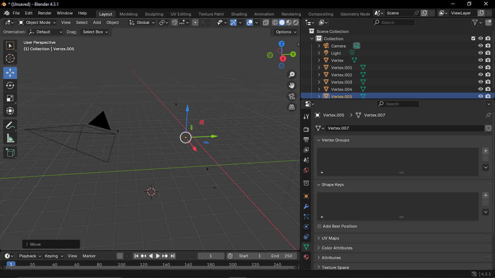Open the Object Mode dropdown
This screenshot has width=495, height=278.
37,22
